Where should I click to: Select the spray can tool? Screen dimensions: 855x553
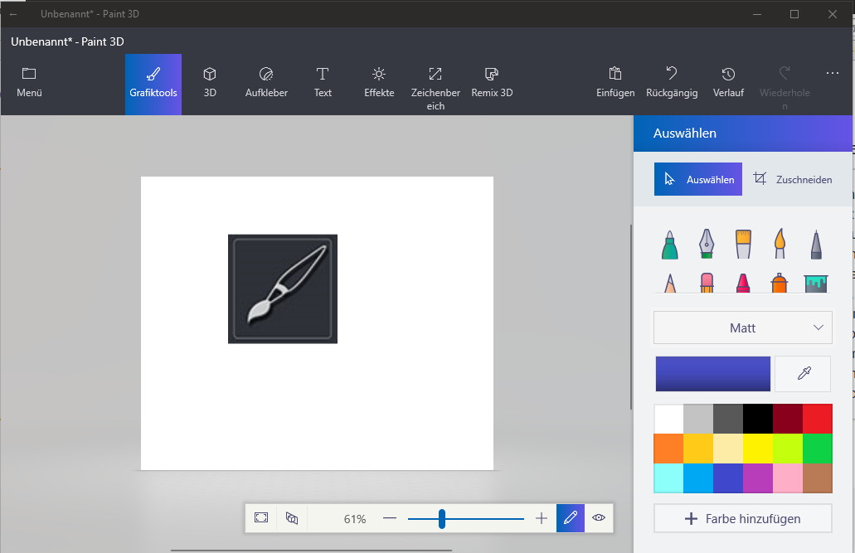[780, 283]
